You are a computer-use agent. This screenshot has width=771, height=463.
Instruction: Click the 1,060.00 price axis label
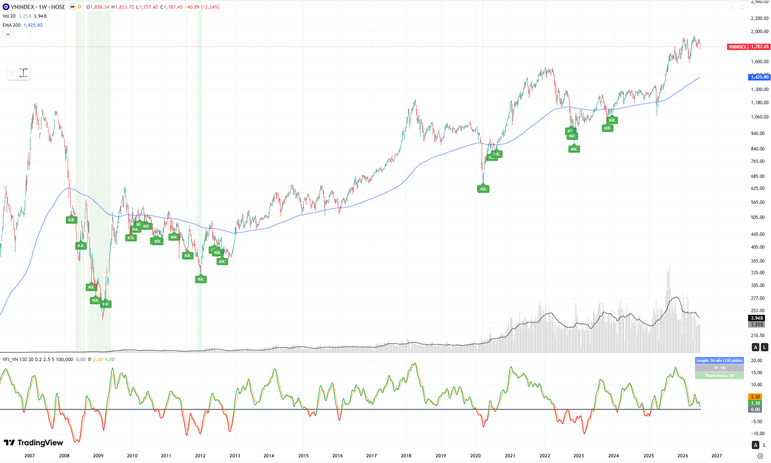tap(760, 117)
